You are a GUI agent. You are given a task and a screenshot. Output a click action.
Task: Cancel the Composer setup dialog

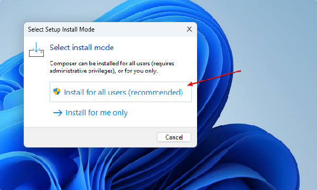[x=174, y=137]
